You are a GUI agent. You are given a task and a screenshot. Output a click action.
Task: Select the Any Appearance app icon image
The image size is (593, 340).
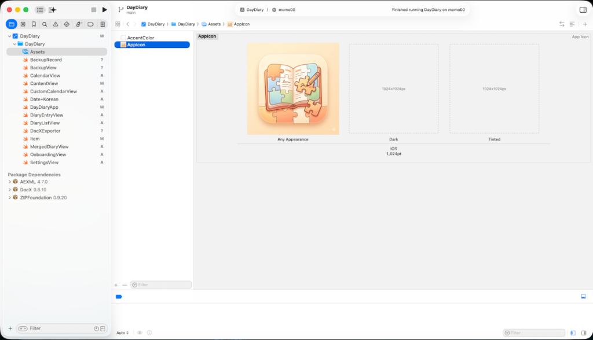[x=292, y=88]
